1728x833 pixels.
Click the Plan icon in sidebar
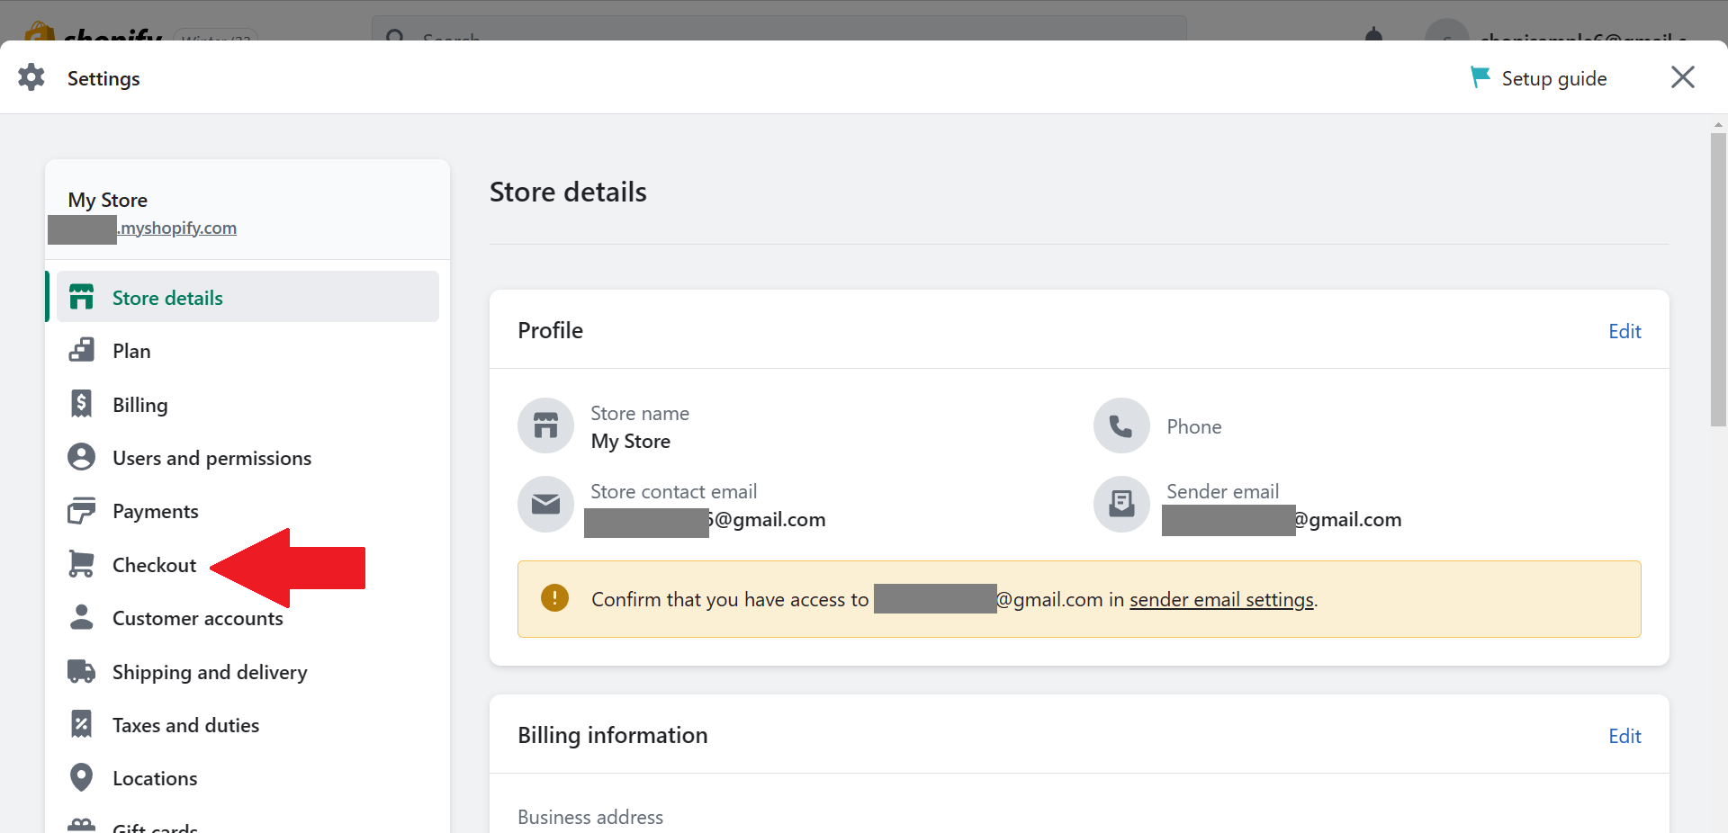pos(82,350)
